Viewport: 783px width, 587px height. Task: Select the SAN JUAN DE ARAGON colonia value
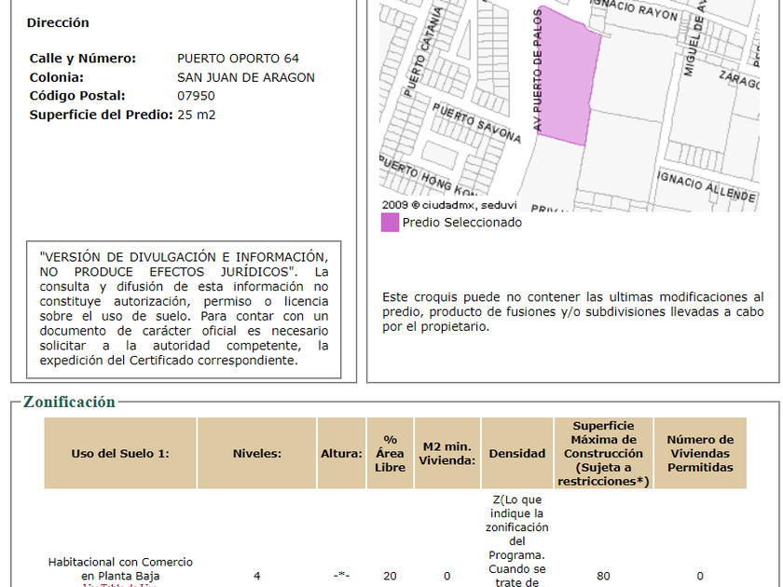[x=246, y=77]
